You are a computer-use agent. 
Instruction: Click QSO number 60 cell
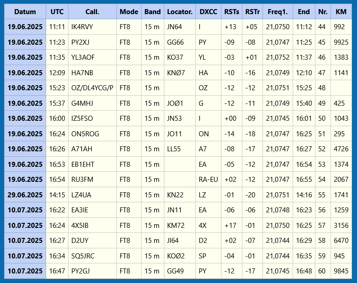click(x=323, y=271)
